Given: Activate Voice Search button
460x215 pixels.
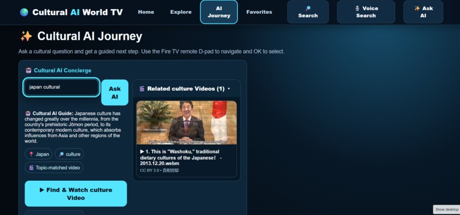Looking at the screenshot, I should coord(366,12).
